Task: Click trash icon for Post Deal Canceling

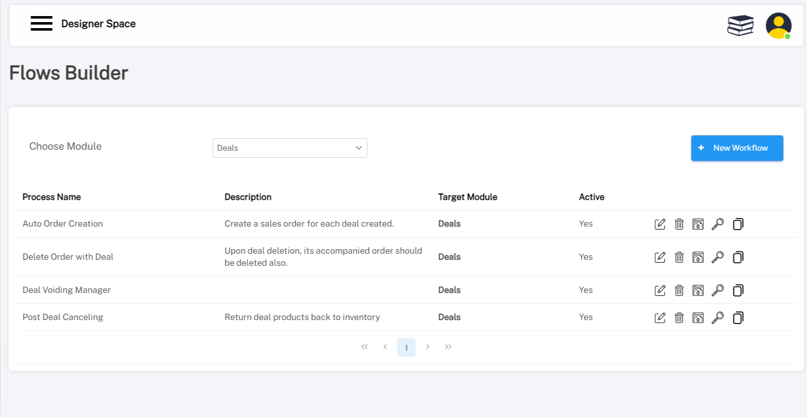Action: pyautogui.click(x=679, y=318)
